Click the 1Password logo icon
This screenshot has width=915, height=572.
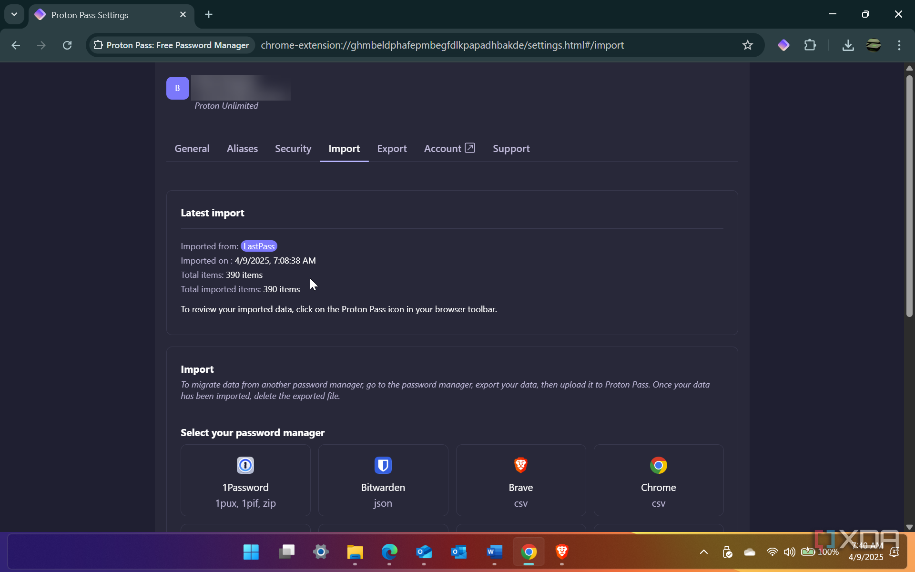245,465
